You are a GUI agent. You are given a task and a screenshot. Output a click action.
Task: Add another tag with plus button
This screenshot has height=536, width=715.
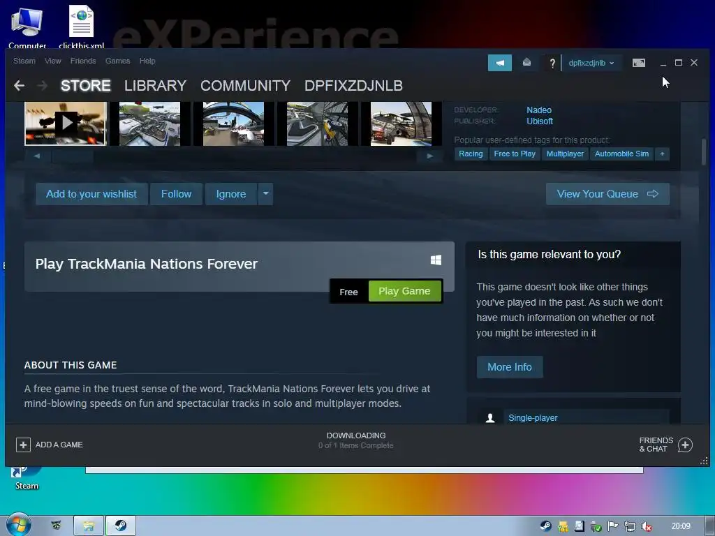[662, 154]
